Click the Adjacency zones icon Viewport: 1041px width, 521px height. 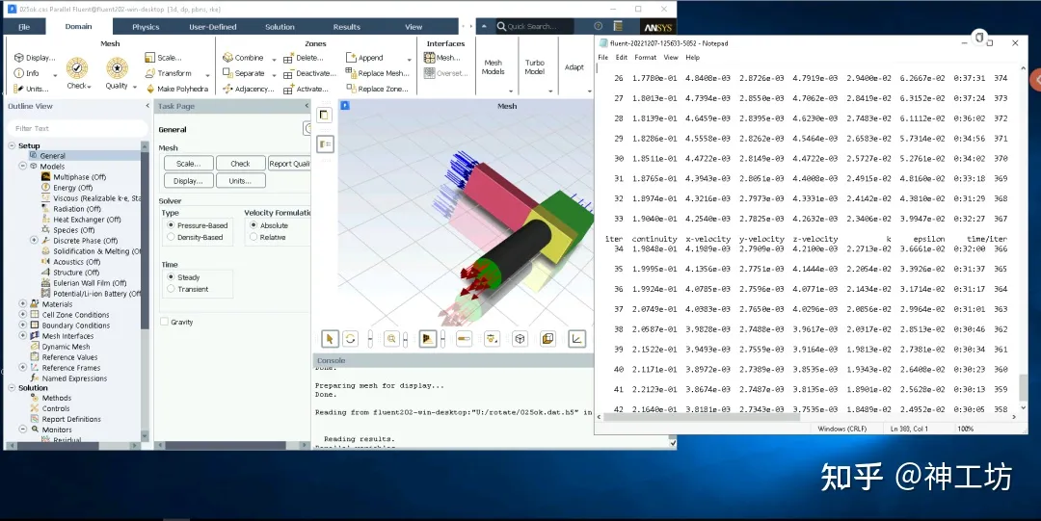227,89
